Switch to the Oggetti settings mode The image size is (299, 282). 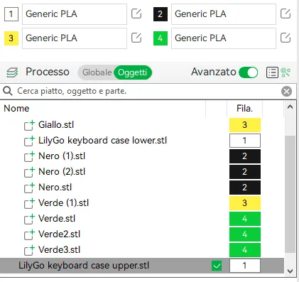point(133,72)
